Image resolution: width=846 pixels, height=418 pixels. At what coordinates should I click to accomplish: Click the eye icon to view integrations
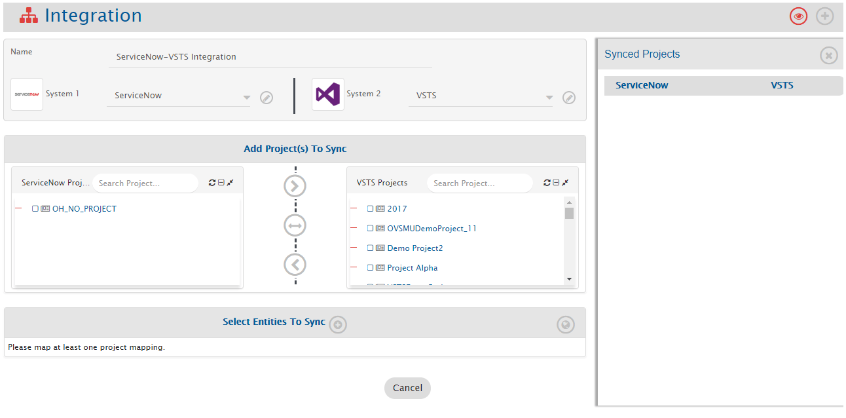point(798,16)
